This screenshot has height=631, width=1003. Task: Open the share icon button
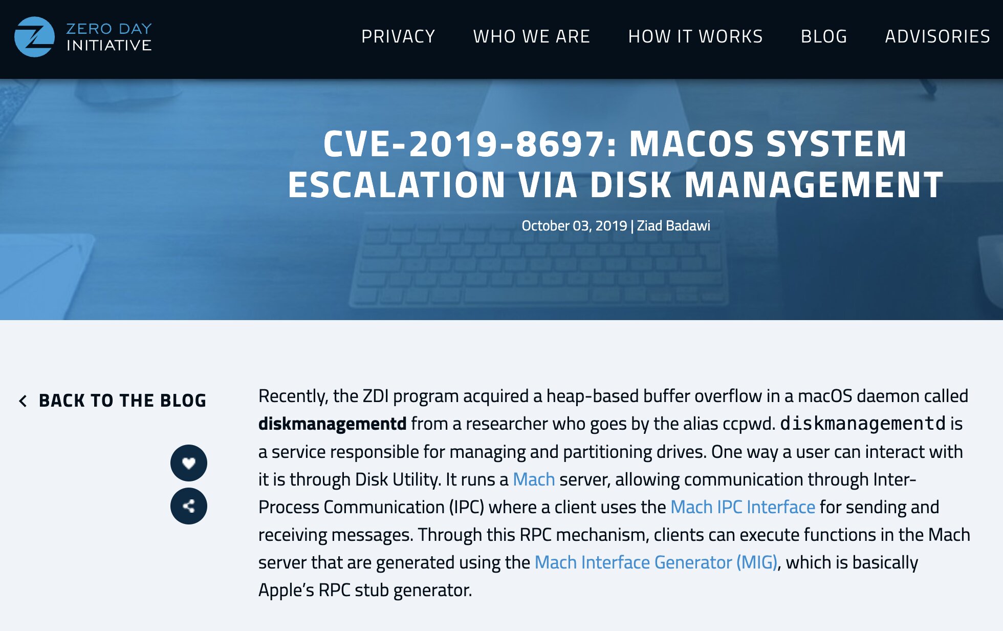(189, 506)
